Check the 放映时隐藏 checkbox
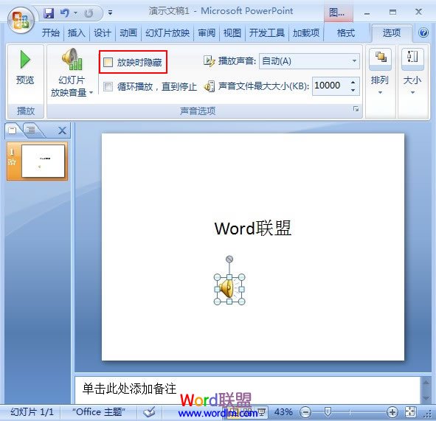 click(108, 62)
